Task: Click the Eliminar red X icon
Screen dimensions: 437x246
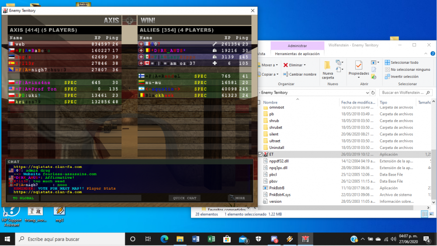Action: click(x=285, y=65)
